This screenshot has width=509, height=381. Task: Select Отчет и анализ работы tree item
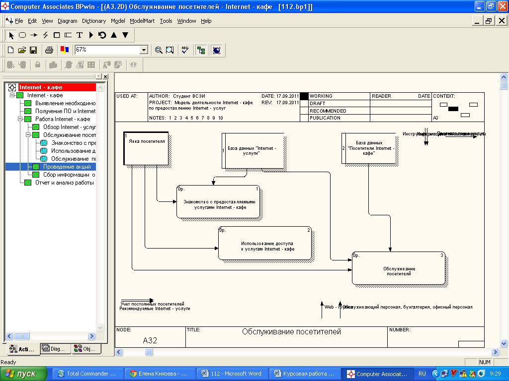tap(65, 183)
